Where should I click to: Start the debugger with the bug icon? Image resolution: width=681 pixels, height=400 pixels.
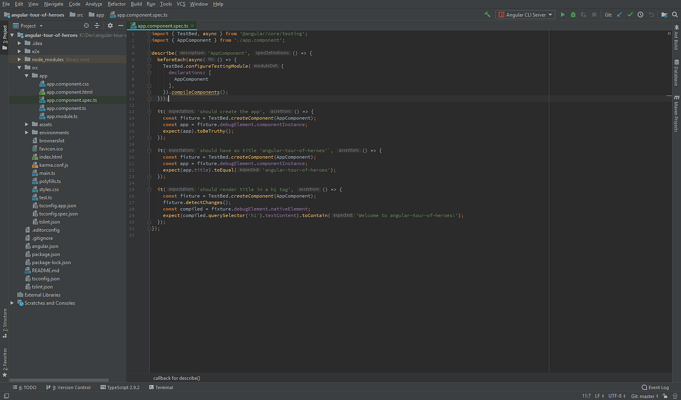point(573,14)
